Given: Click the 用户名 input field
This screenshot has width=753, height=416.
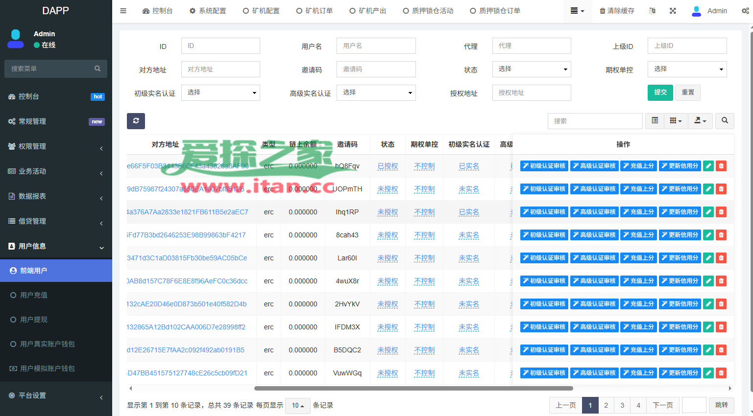Looking at the screenshot, I should tap(376, 46).
